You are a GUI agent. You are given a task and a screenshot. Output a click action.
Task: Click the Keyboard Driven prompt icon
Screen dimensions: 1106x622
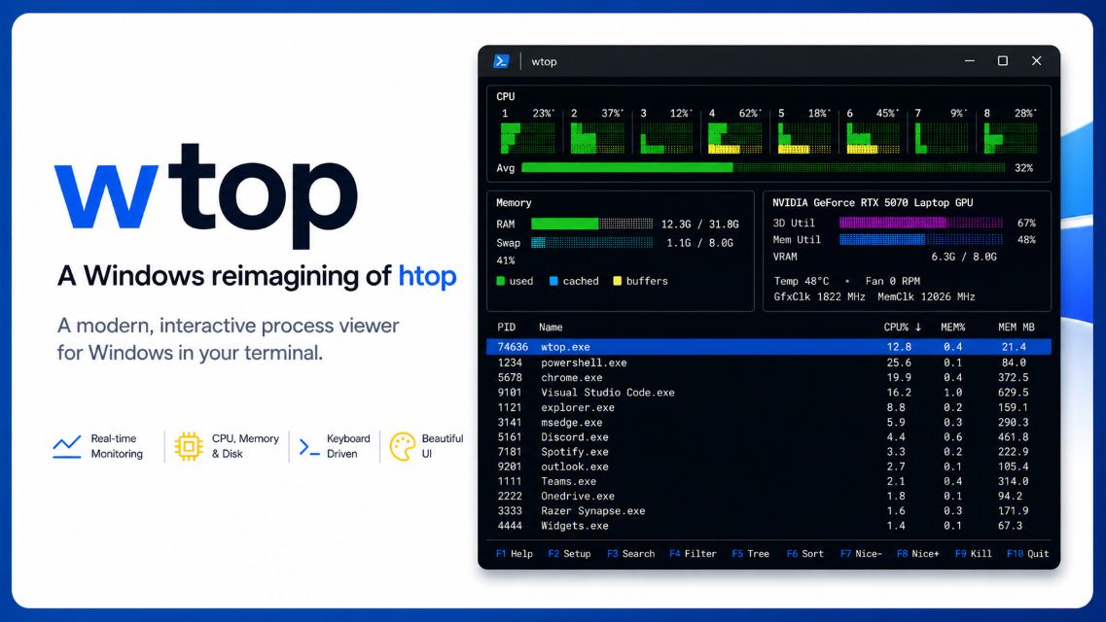tap(309, 447)
